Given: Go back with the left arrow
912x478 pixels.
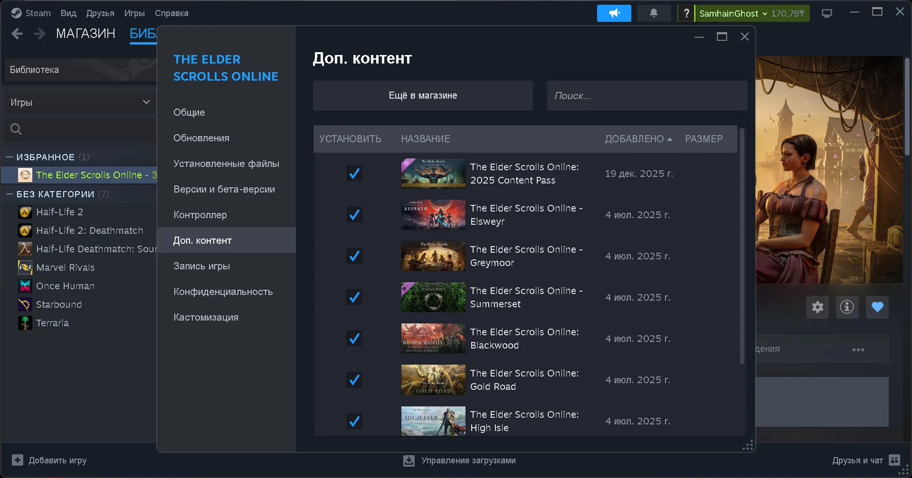Looking at the screenshot, I should tap(17, 34).
